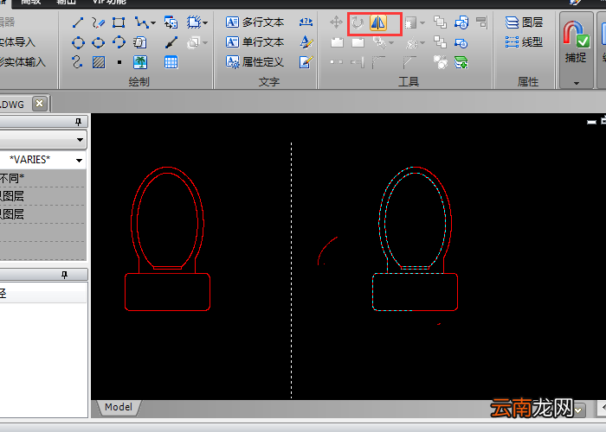Click the 多行文本 multiline text button
This screenshot has height=432, width=606.
(x=255, y=22)
